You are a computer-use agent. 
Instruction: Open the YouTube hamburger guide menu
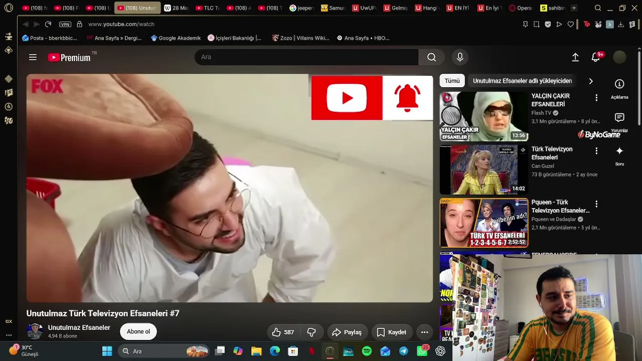(33, 57)
